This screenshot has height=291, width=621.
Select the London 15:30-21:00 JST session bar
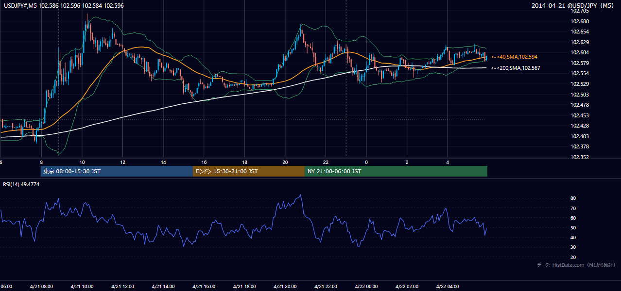tap(249, 171)
